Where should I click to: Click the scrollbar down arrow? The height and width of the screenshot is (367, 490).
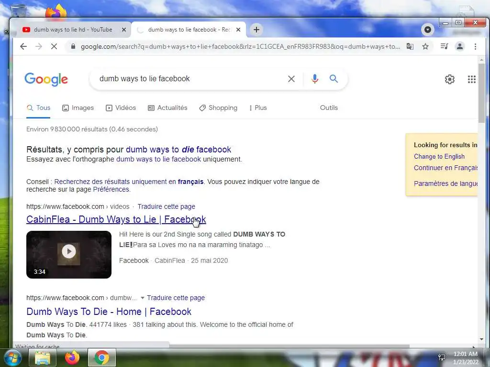481,339
